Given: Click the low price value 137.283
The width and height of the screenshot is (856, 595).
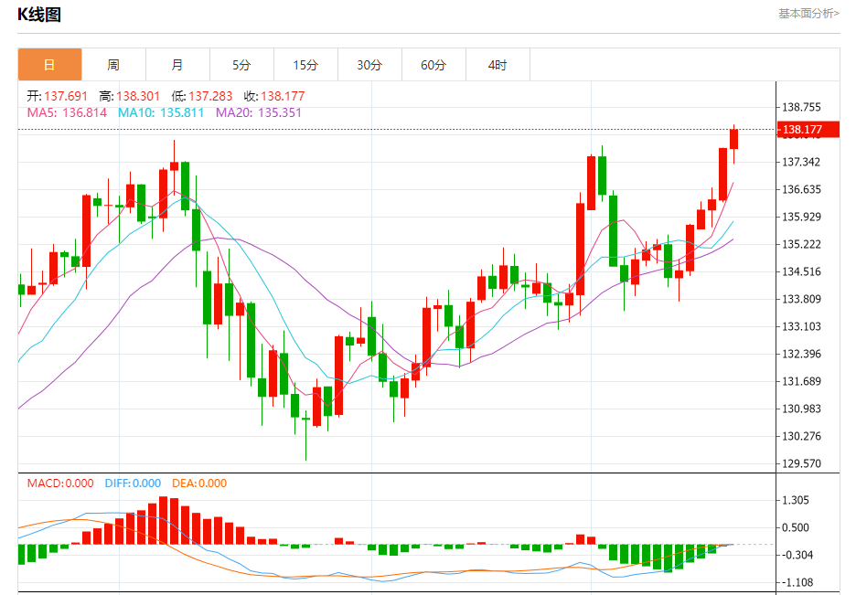Looking at the screenshot, I should [x=210, y=97].
